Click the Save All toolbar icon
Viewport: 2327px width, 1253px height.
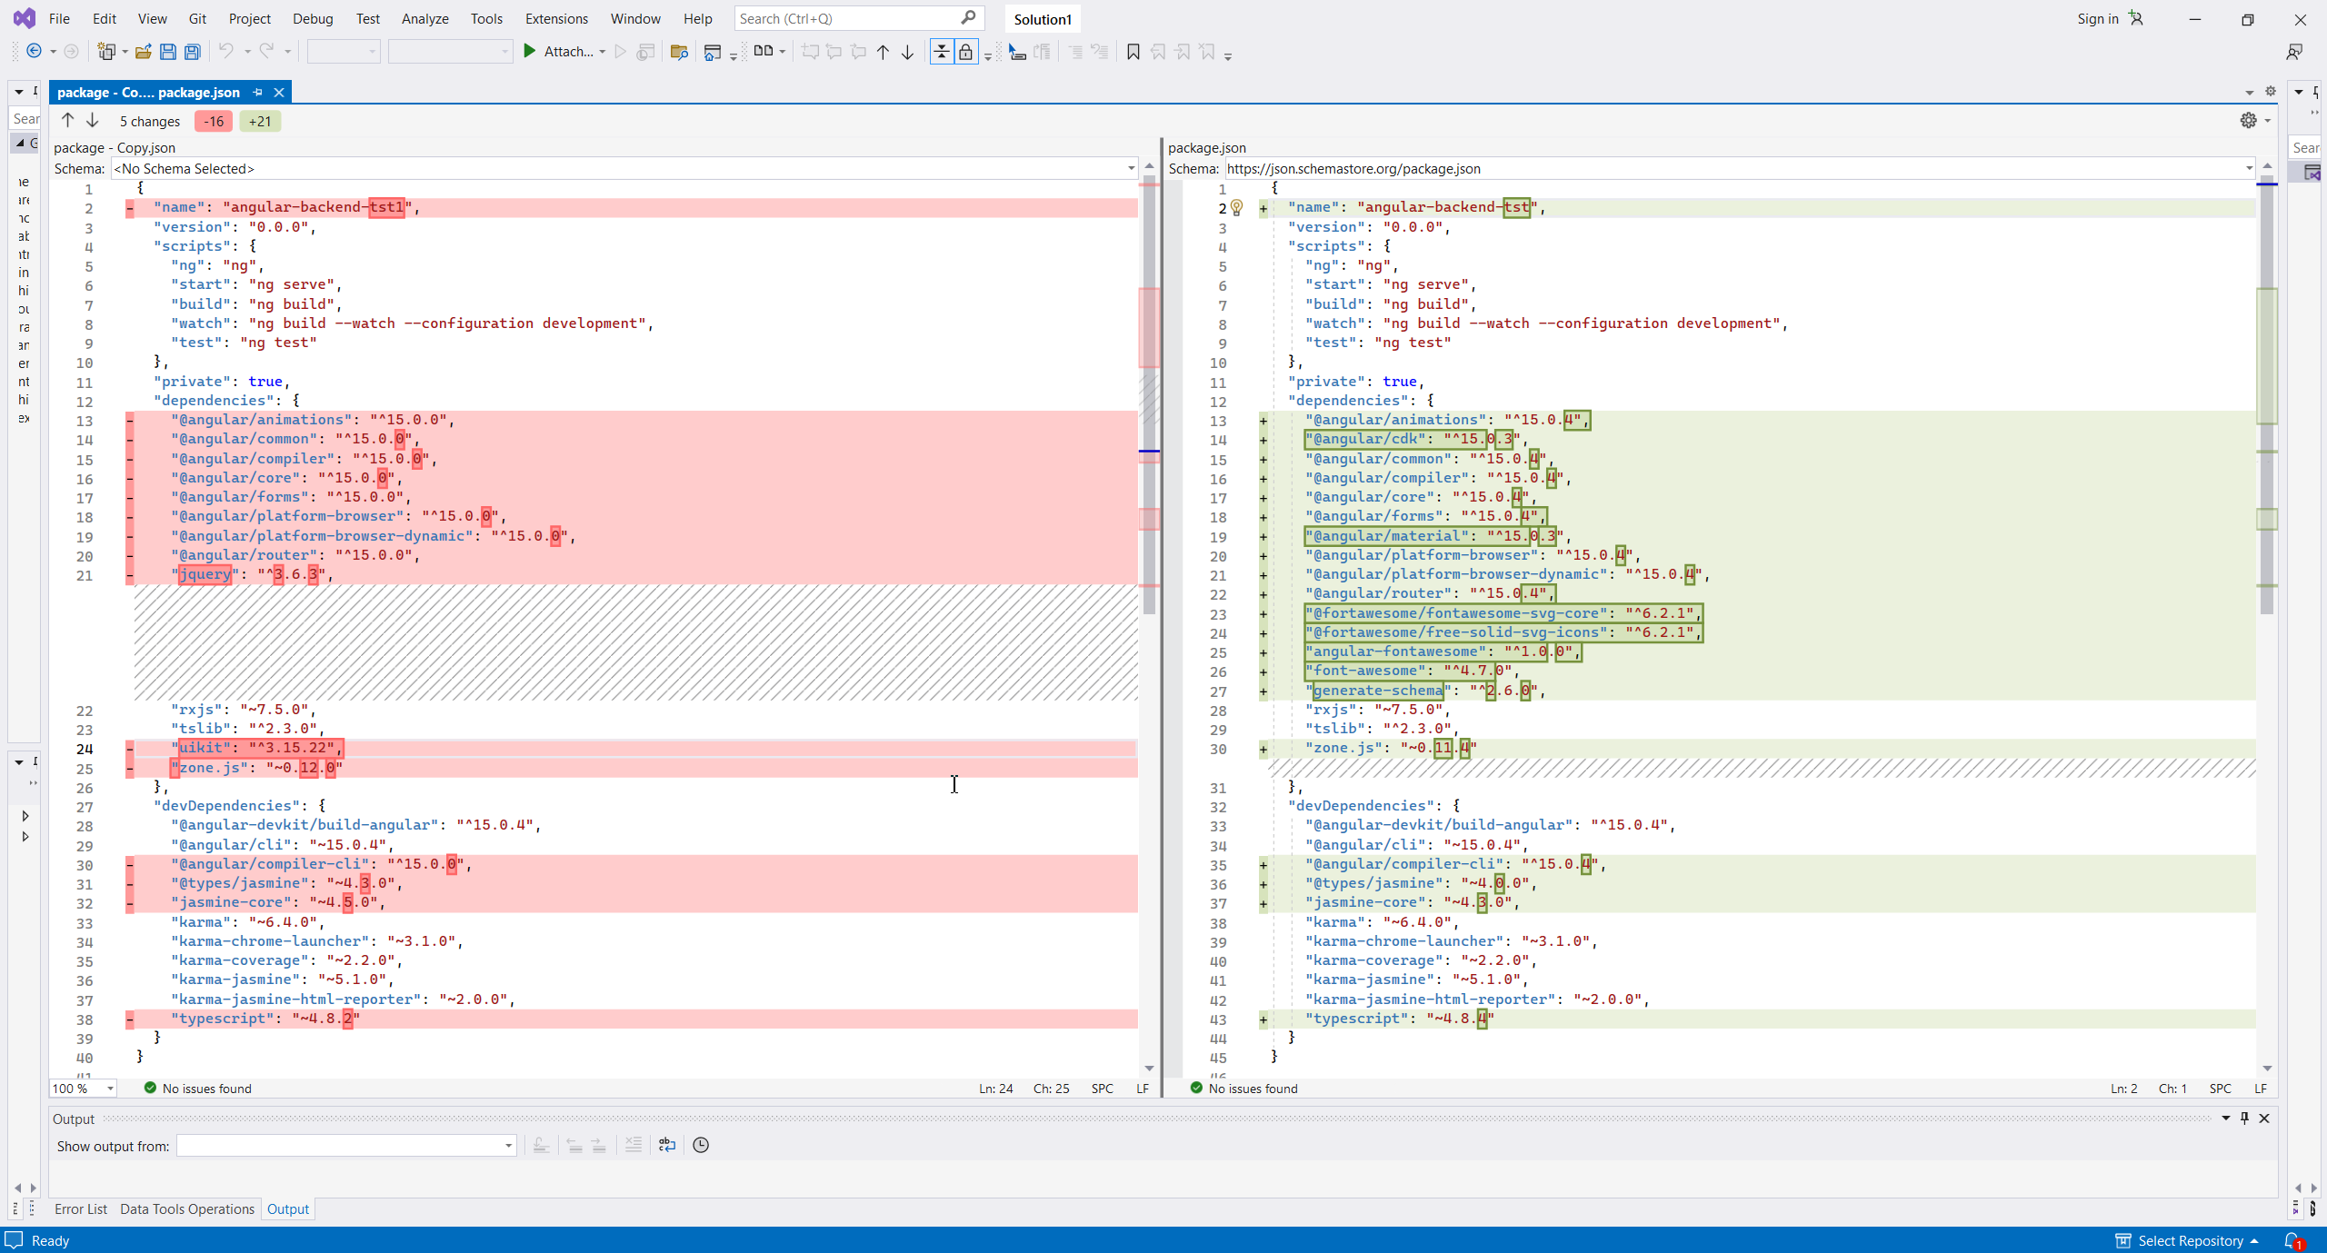(x=192, y=52)
